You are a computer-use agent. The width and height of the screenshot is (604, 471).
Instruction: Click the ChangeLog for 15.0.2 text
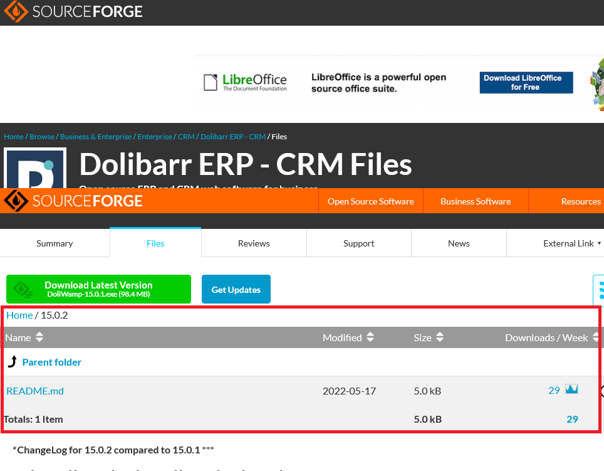click(113, 450)
